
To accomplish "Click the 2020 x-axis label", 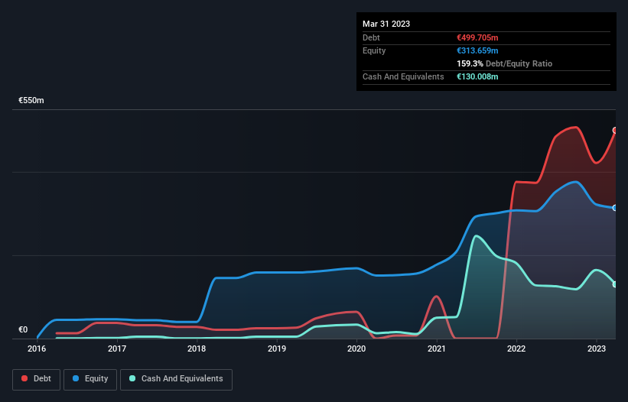I will (356, 349).
